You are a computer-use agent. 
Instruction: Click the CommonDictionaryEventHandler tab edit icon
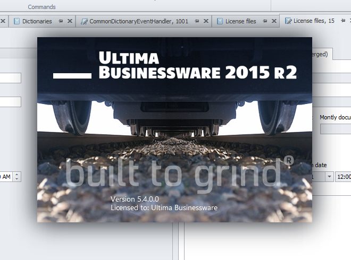tap(84, 21)
